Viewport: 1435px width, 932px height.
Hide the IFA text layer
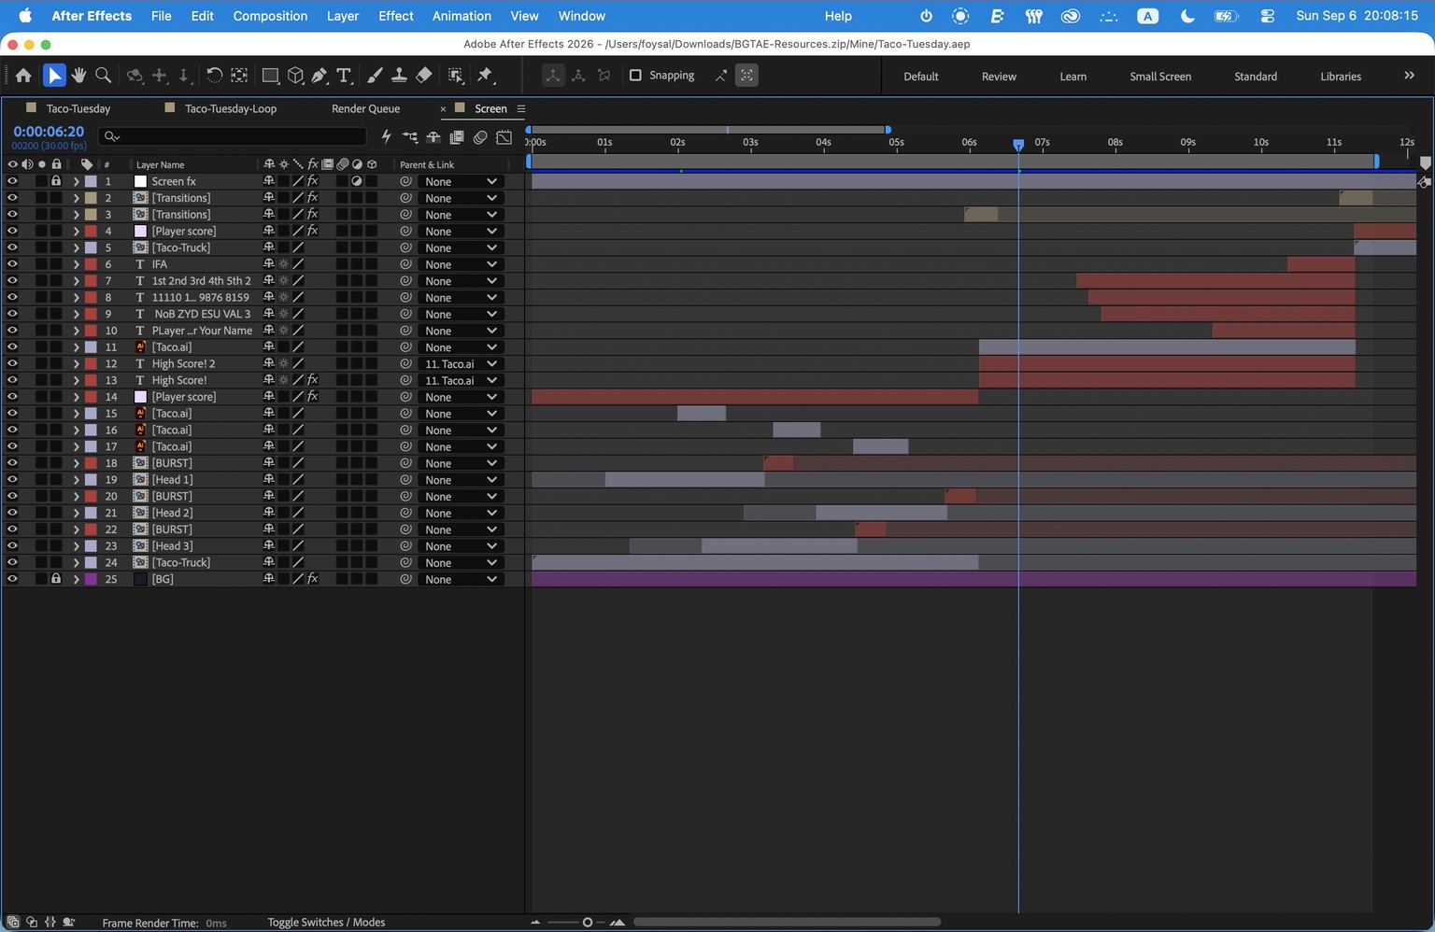[12, 264]
